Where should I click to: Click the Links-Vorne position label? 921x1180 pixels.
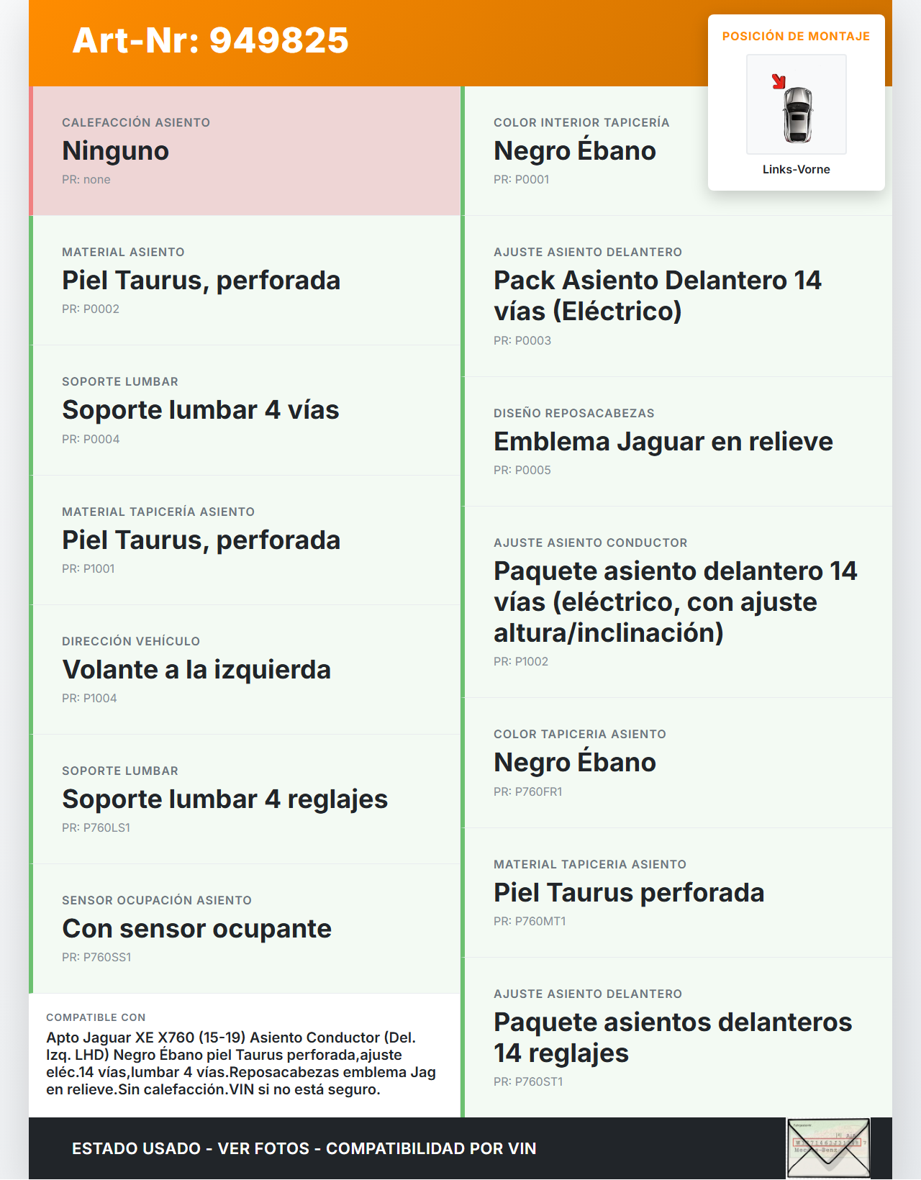(796, 170)
